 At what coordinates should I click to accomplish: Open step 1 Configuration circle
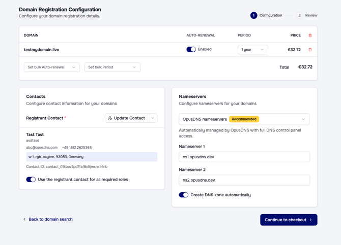(253, 15)
